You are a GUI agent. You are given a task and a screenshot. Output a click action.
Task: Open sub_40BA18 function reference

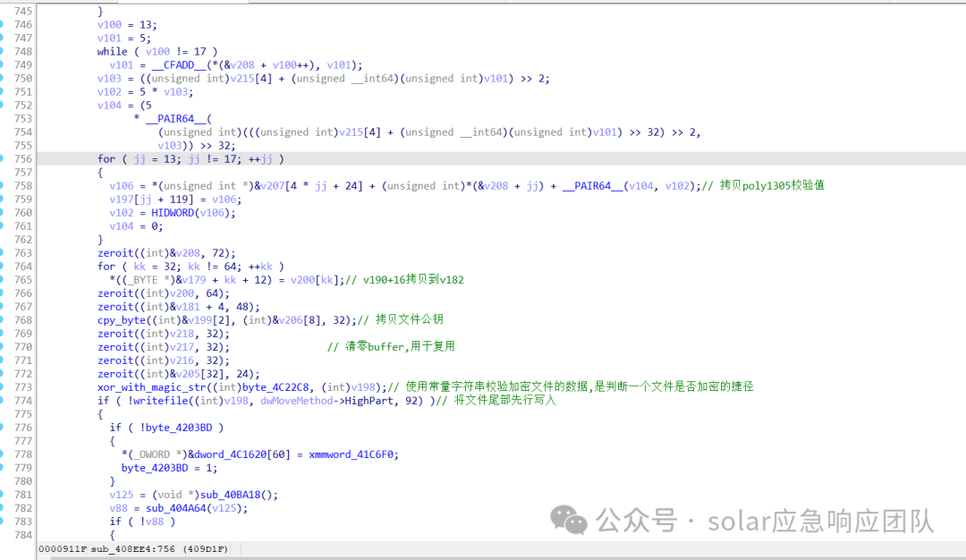coord(231,495)
